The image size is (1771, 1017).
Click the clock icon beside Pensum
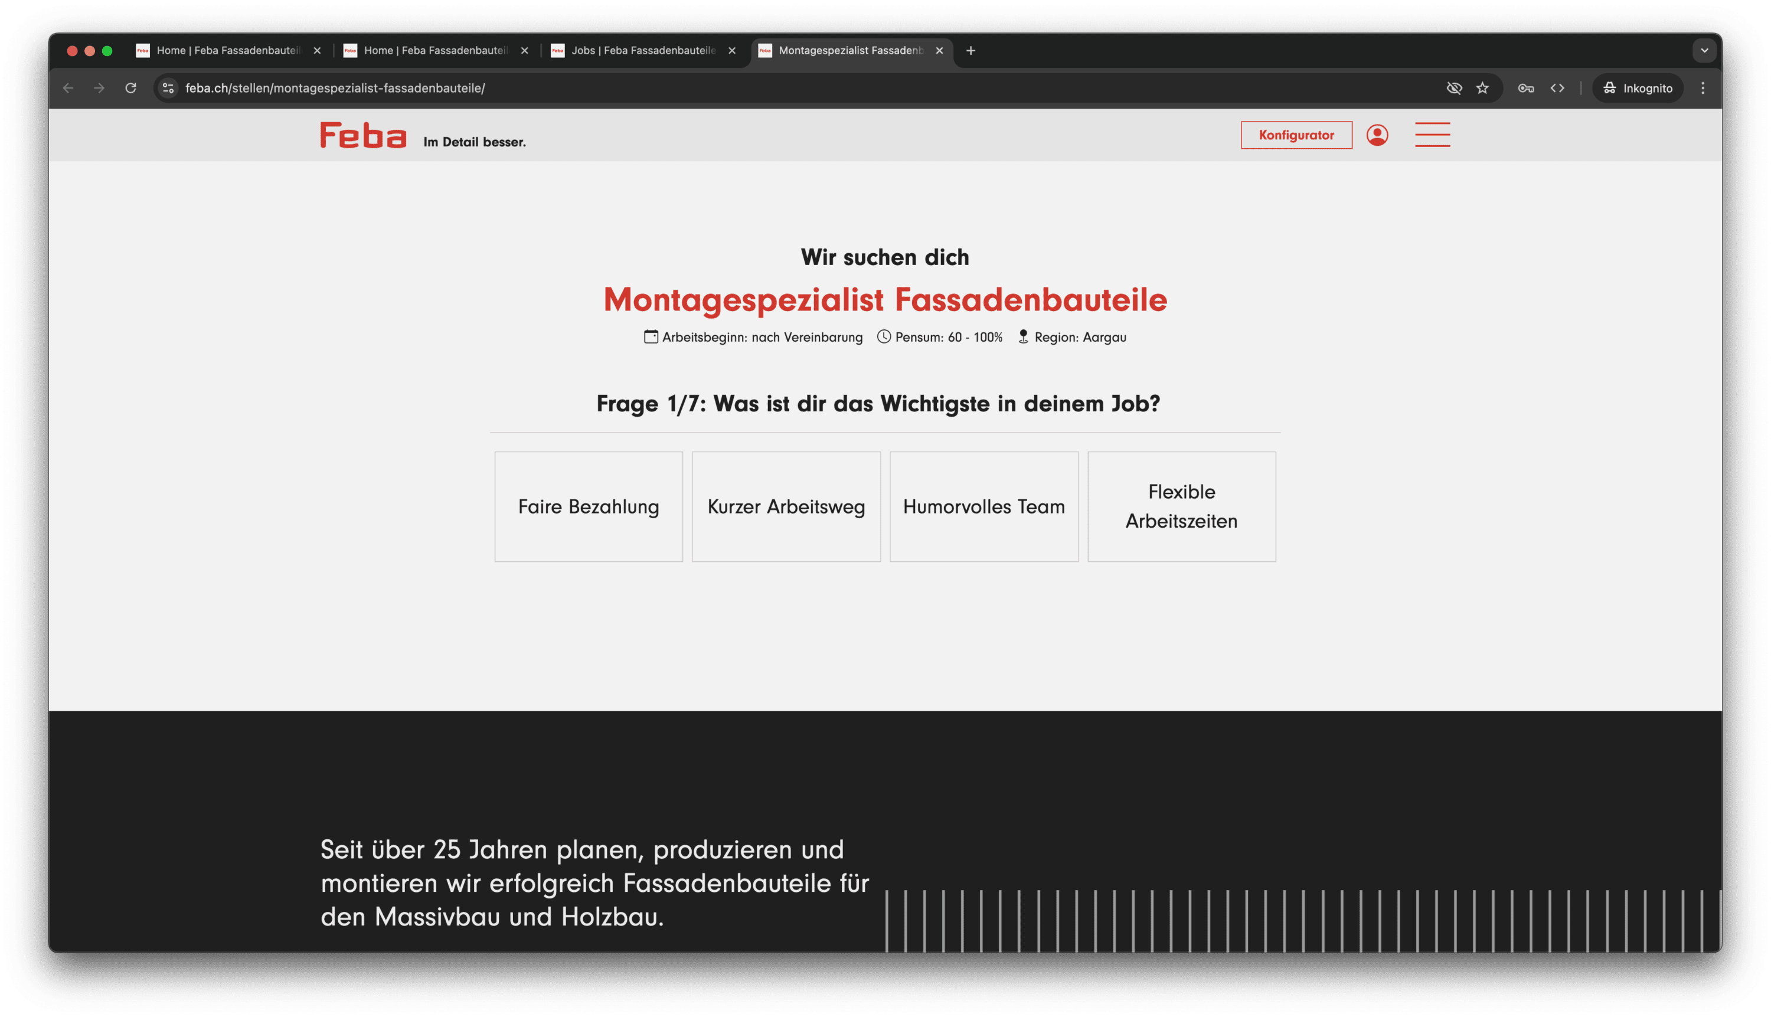[884, 336]
